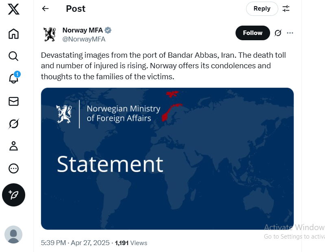
Task: Follow the Norway MFA account
Action: coord(252,33)
